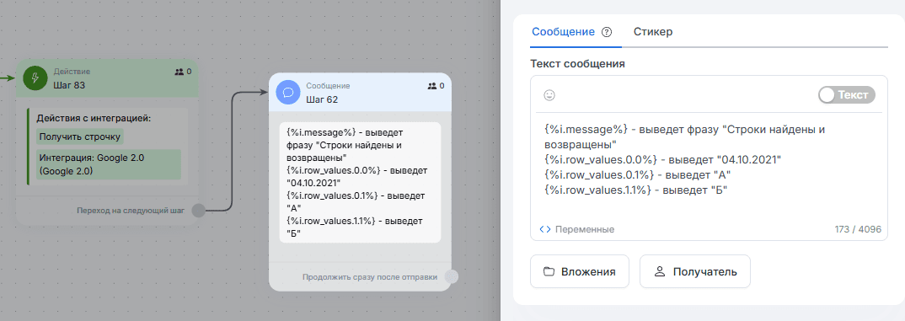The width and height of the screenshot is (905, 321).
Task: Click the Шаг 62 title
Action: coord(322,99)
